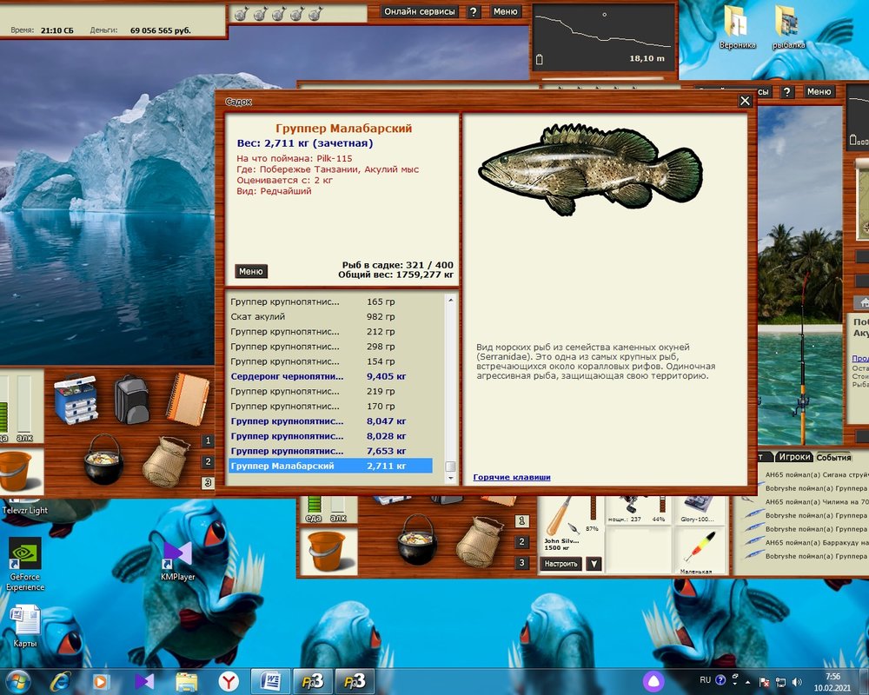Select tackle slot 2 in left game window
The image size is (869, 695).
coord(208,461)
